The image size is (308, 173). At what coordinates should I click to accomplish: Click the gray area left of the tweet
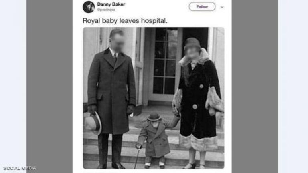point(49,86)
